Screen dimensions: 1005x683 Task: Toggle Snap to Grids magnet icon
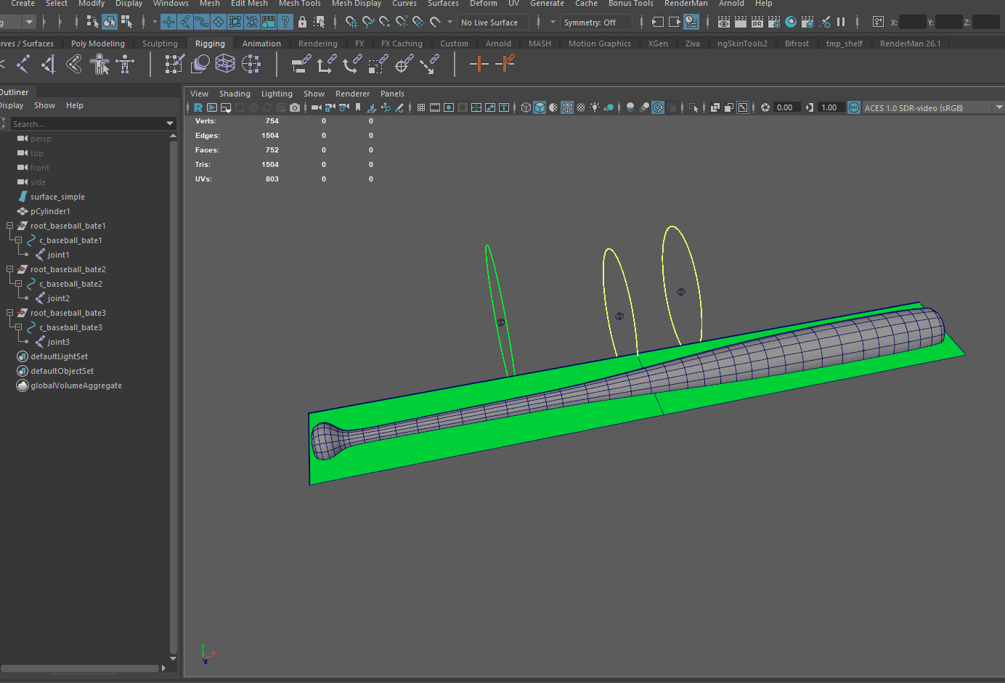pos(351,23)
